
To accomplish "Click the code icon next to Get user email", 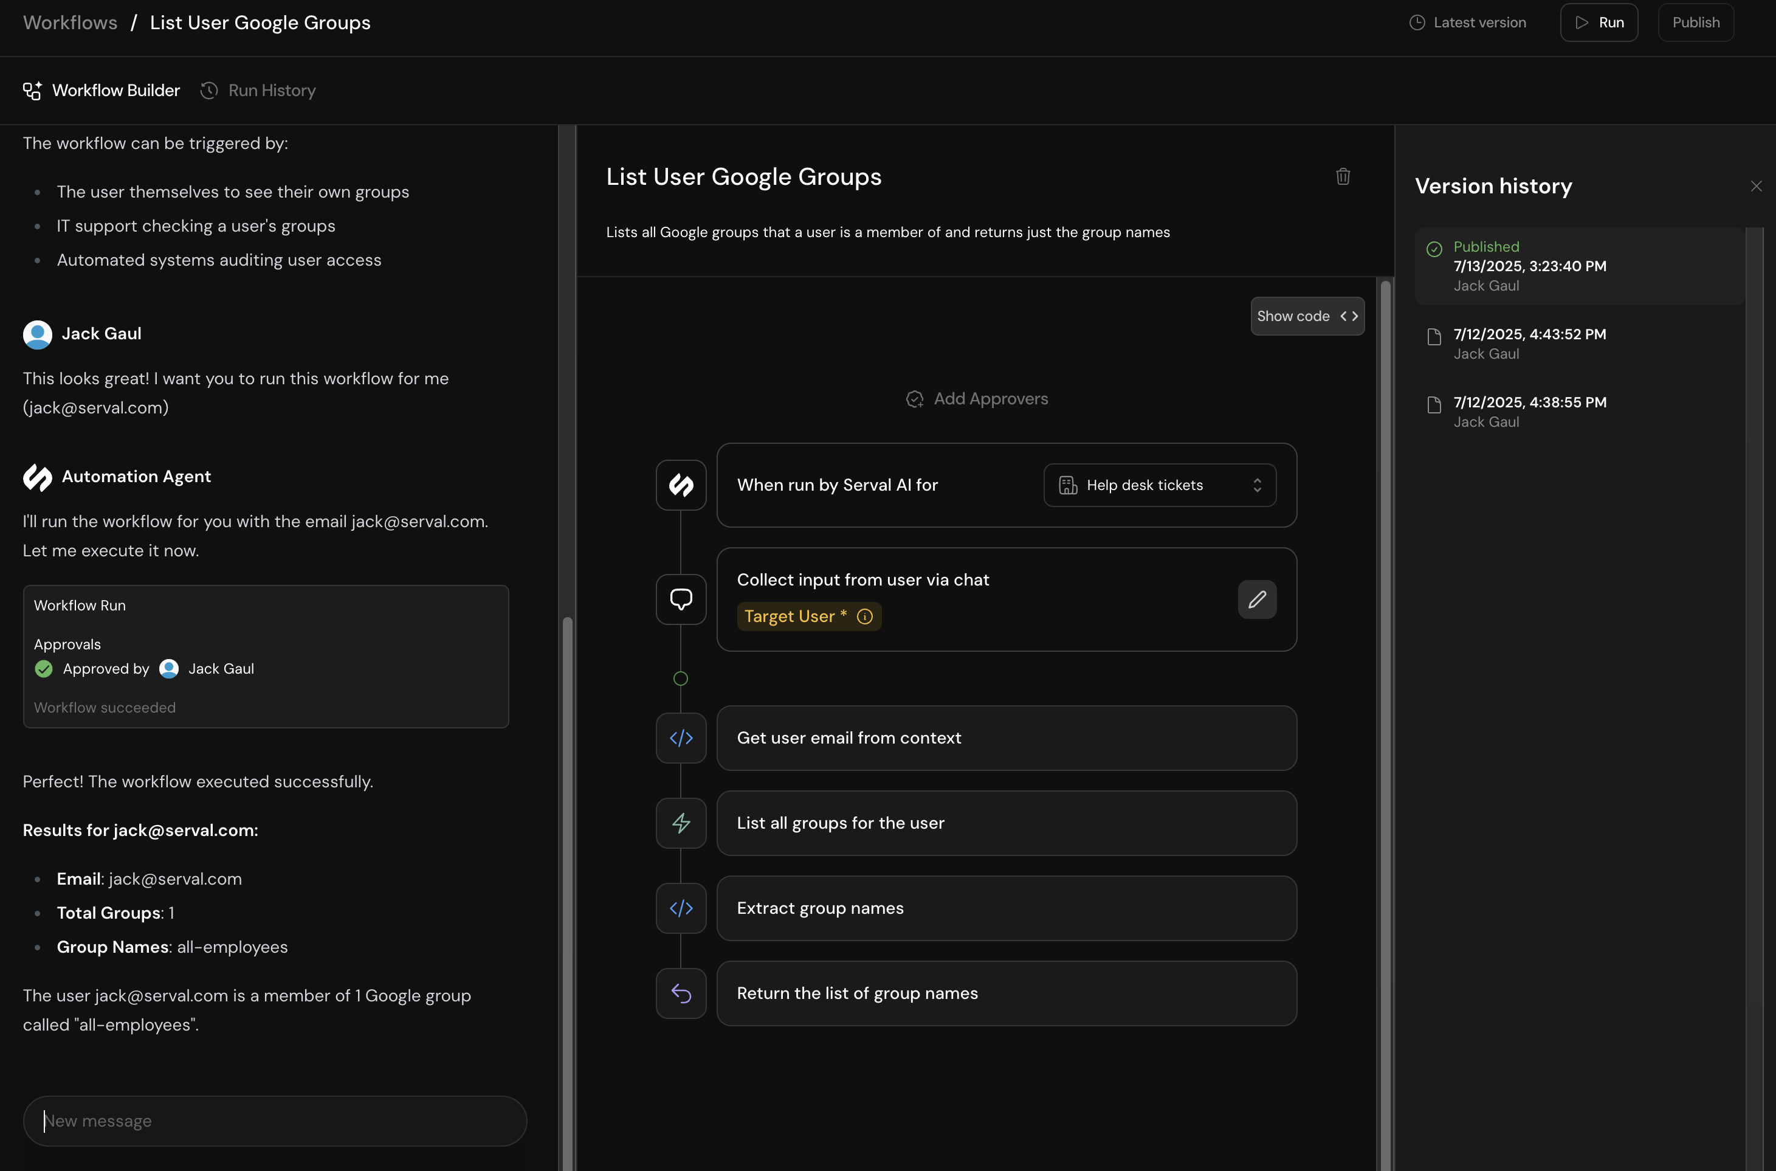I will 680,738.
